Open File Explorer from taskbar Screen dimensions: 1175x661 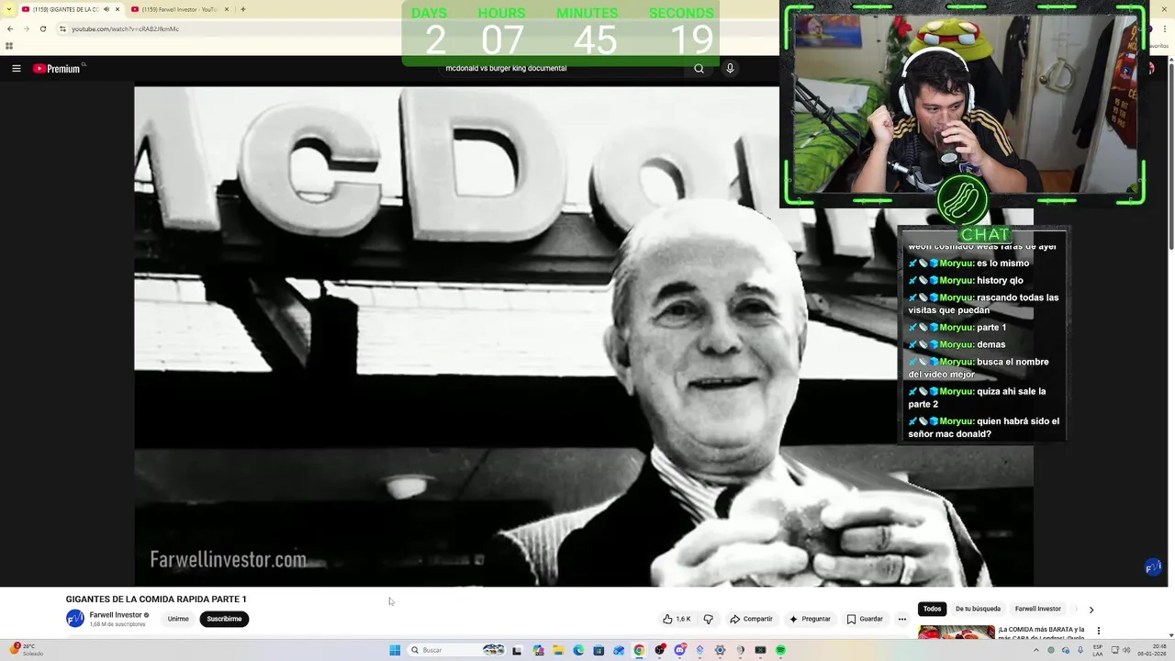click(557, 650)
